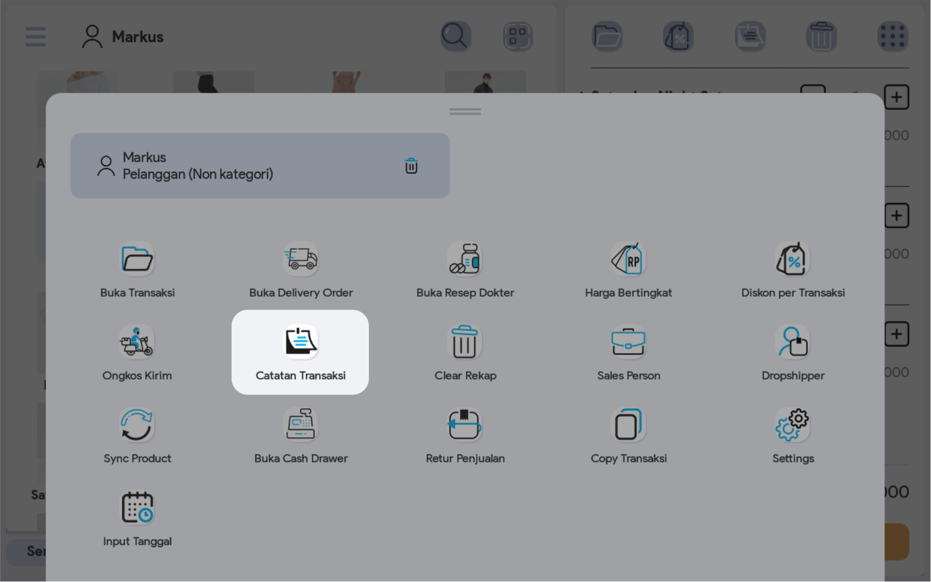Click the Clear Rekap trash icon
This screenshot has width=931, height=582.
click(x=465, y=342)
